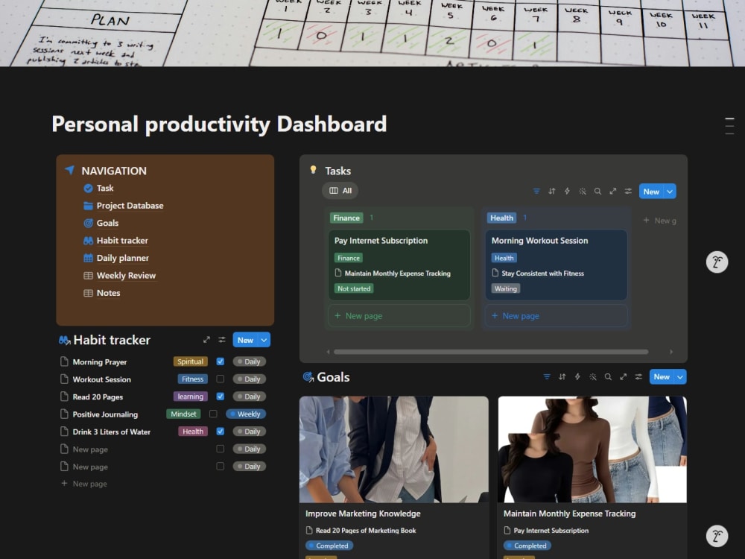Open the Task navigation link
This screenshot has width=745, height=559.
coord(105,189)
